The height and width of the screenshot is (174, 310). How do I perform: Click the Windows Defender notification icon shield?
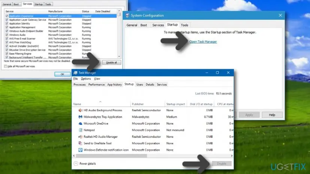coord(80,150)
